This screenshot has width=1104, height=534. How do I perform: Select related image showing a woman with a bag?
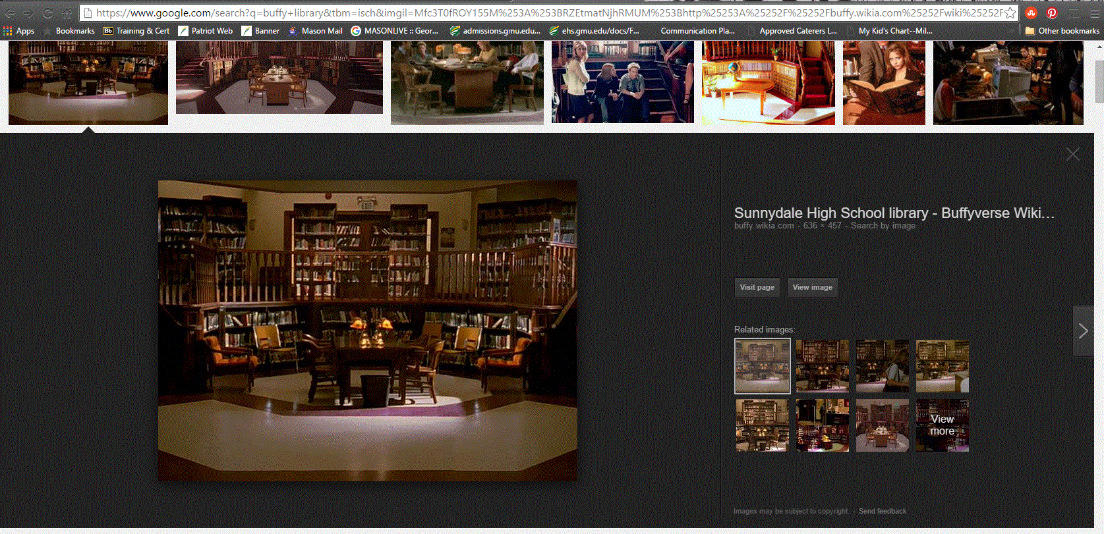point(883,366)
